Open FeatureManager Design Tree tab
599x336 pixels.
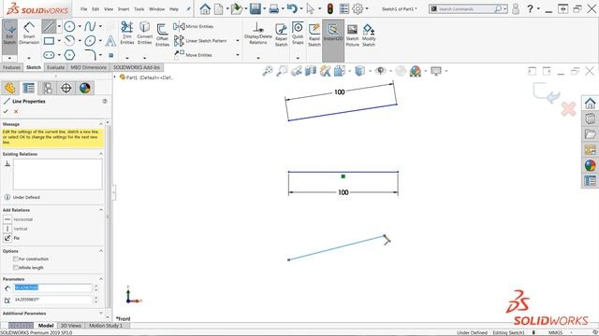point(10,88)
